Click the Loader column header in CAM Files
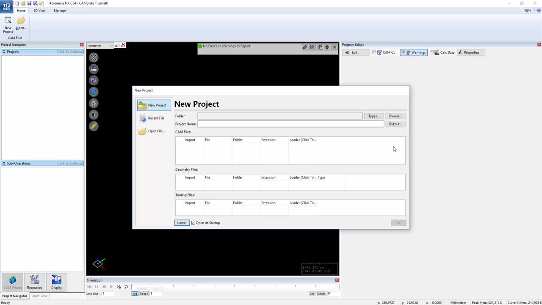Screen dimensions: 542x305 coord(303,140)
